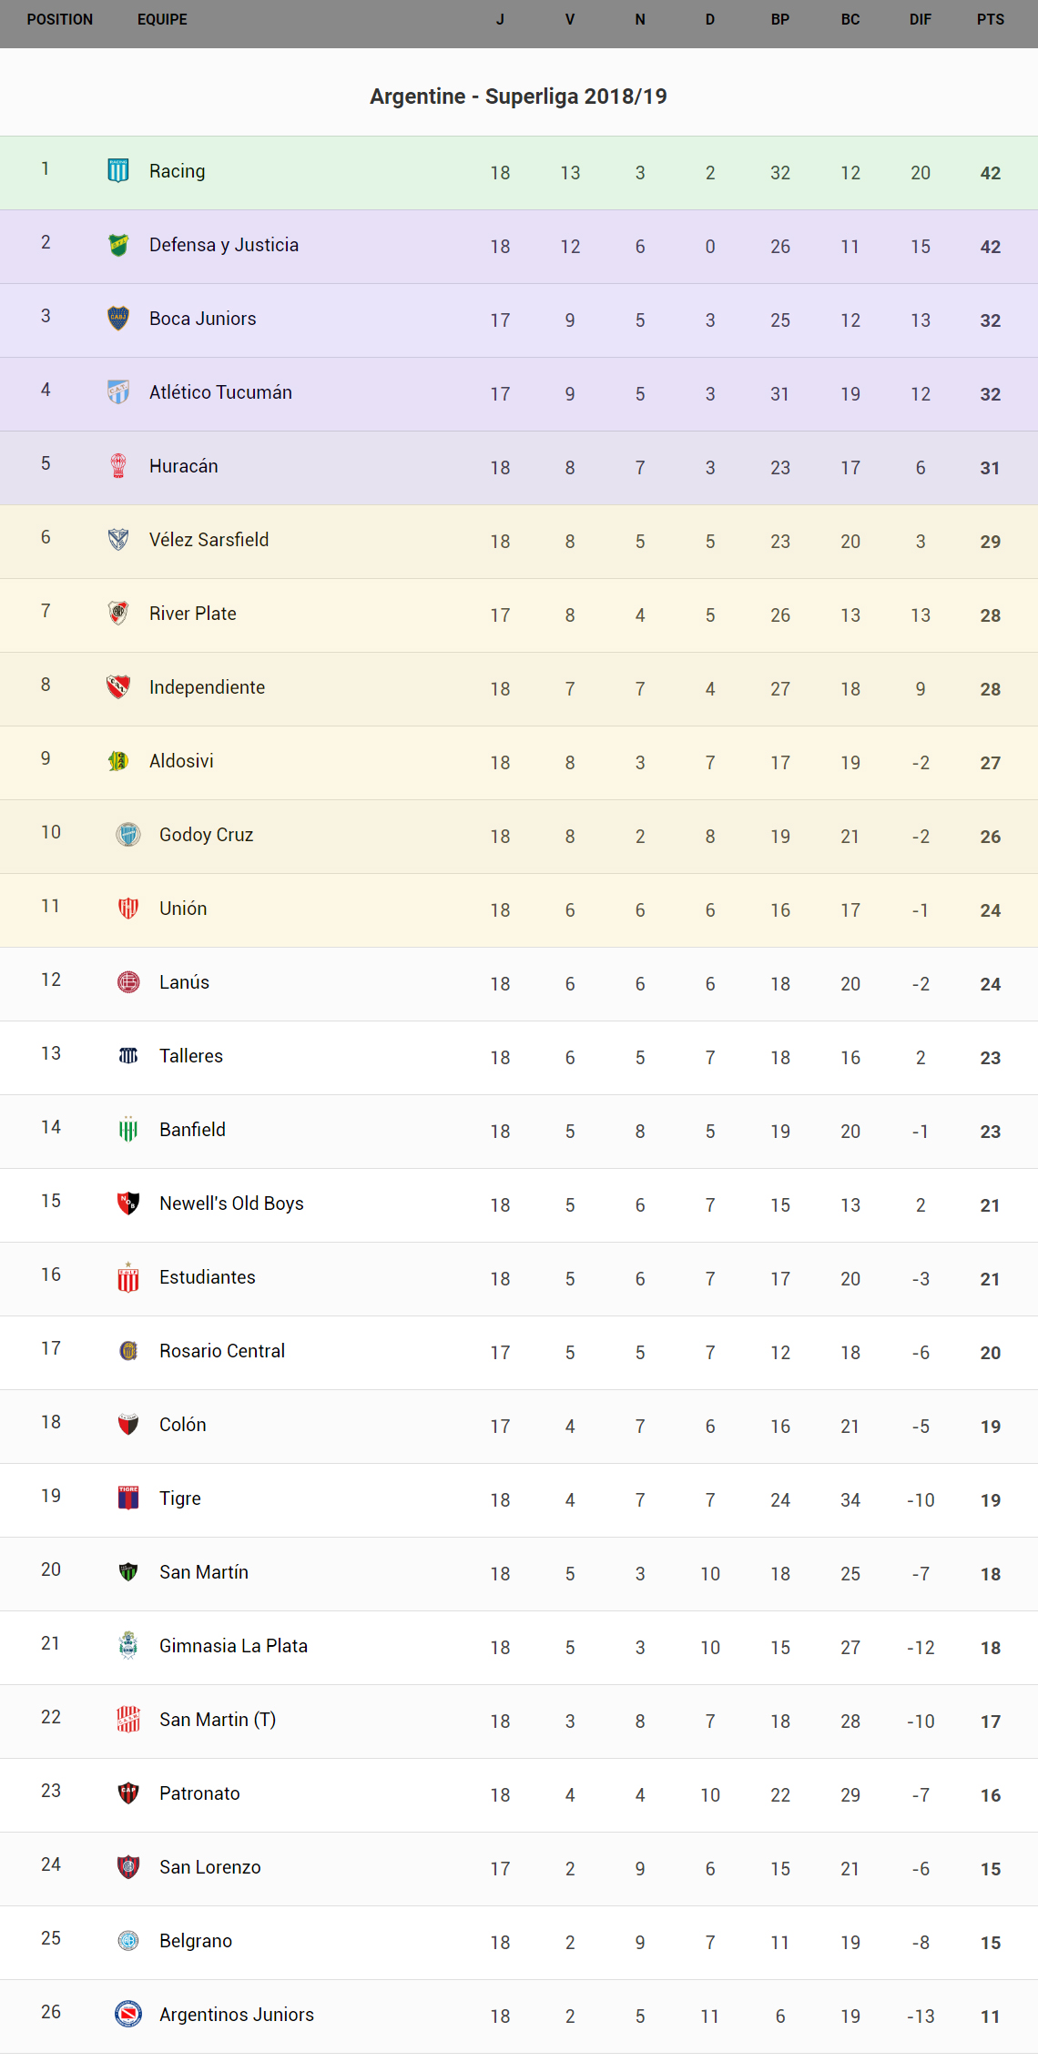Click the Boca Juniors crest icon
Image resolution: width=1038 pixels, height=2062 pixels.
pos(118,318)
